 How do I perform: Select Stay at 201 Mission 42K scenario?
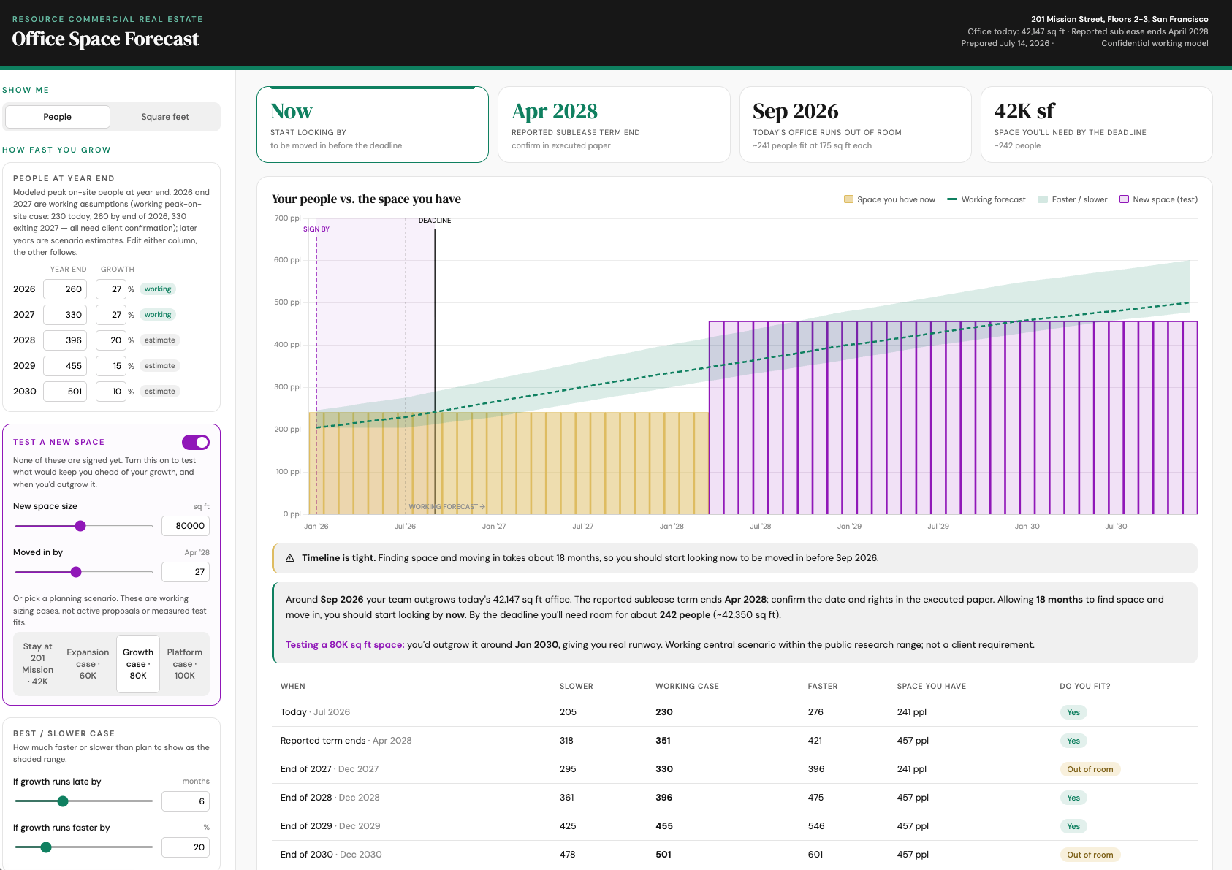click(38, 664)
